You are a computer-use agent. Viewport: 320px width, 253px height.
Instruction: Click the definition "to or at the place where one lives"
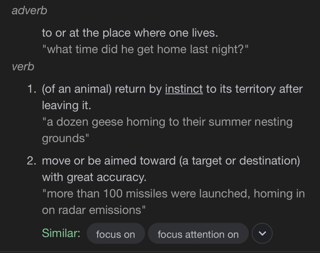point(130,33)
